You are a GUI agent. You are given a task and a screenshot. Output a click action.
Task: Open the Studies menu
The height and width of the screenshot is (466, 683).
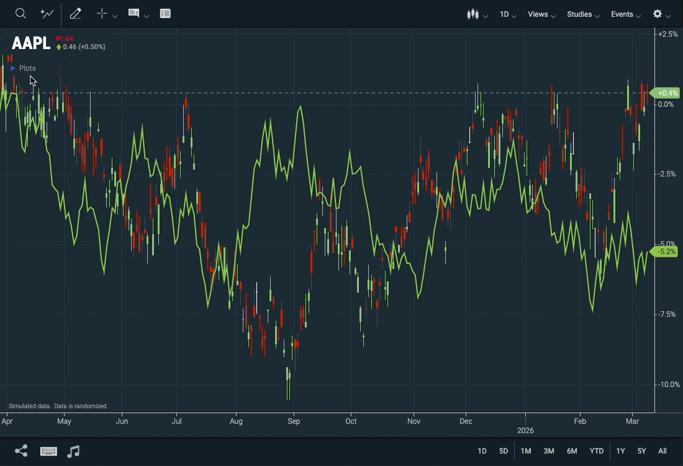[582, 14]
